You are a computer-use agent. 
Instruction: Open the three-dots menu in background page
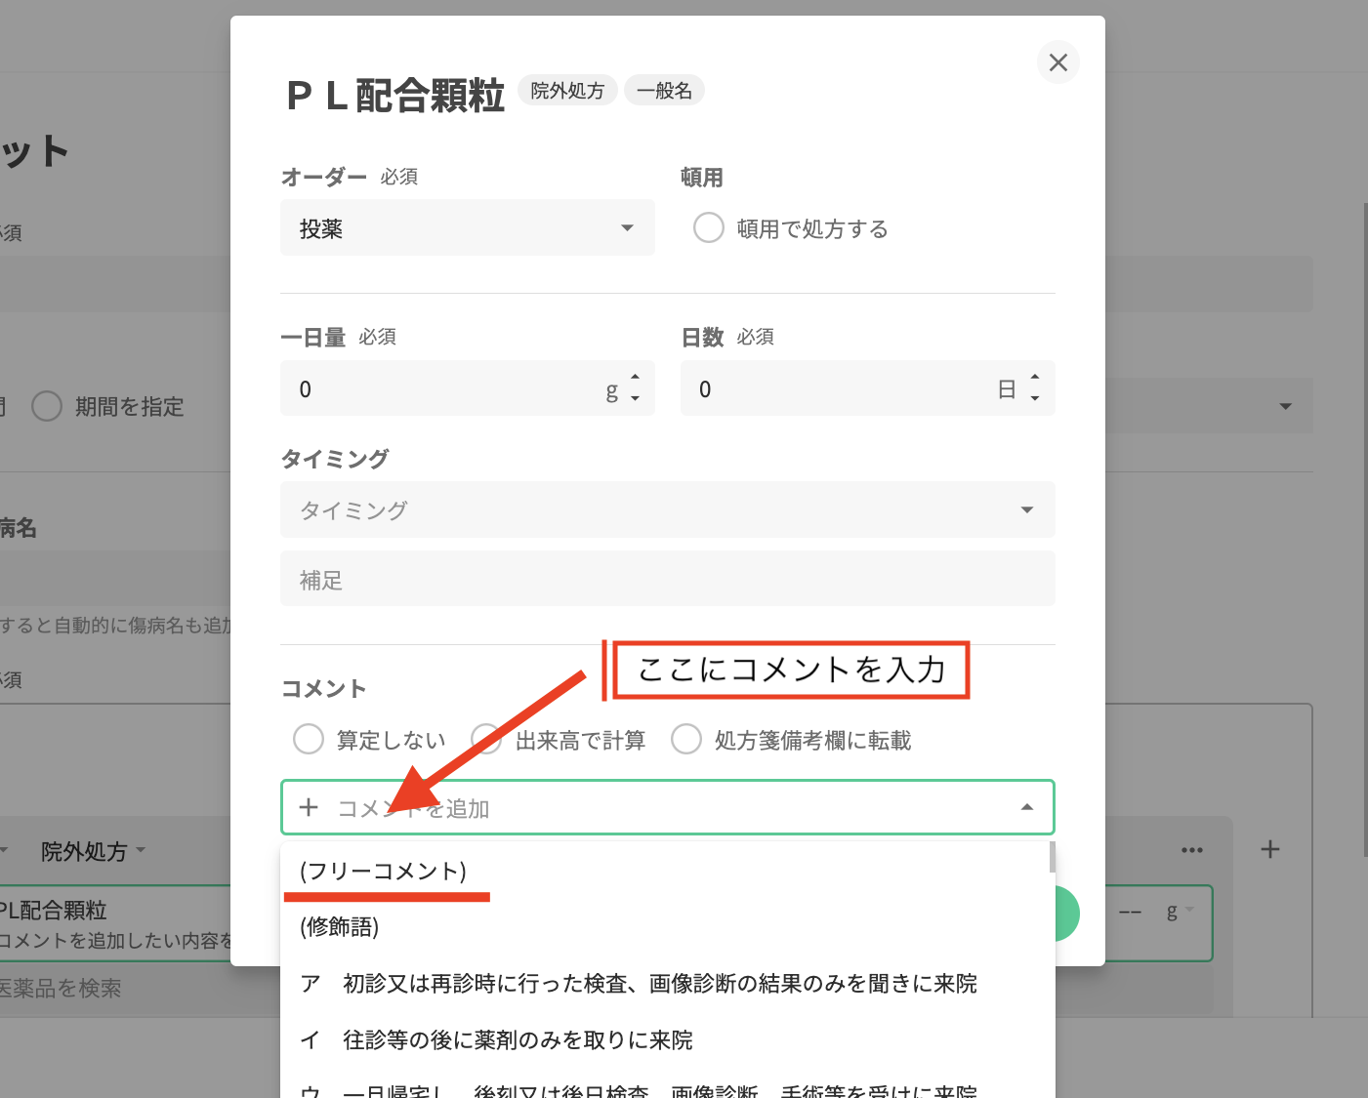(1192, 850)
